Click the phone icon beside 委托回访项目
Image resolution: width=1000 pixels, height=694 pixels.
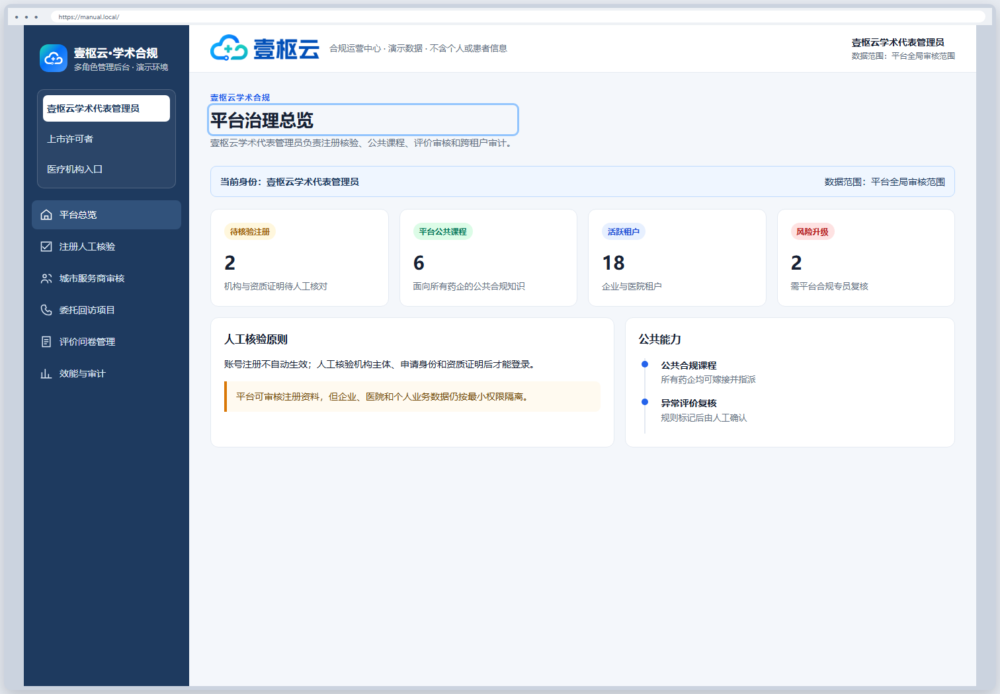pyautogui.click(x=46, y=310)
